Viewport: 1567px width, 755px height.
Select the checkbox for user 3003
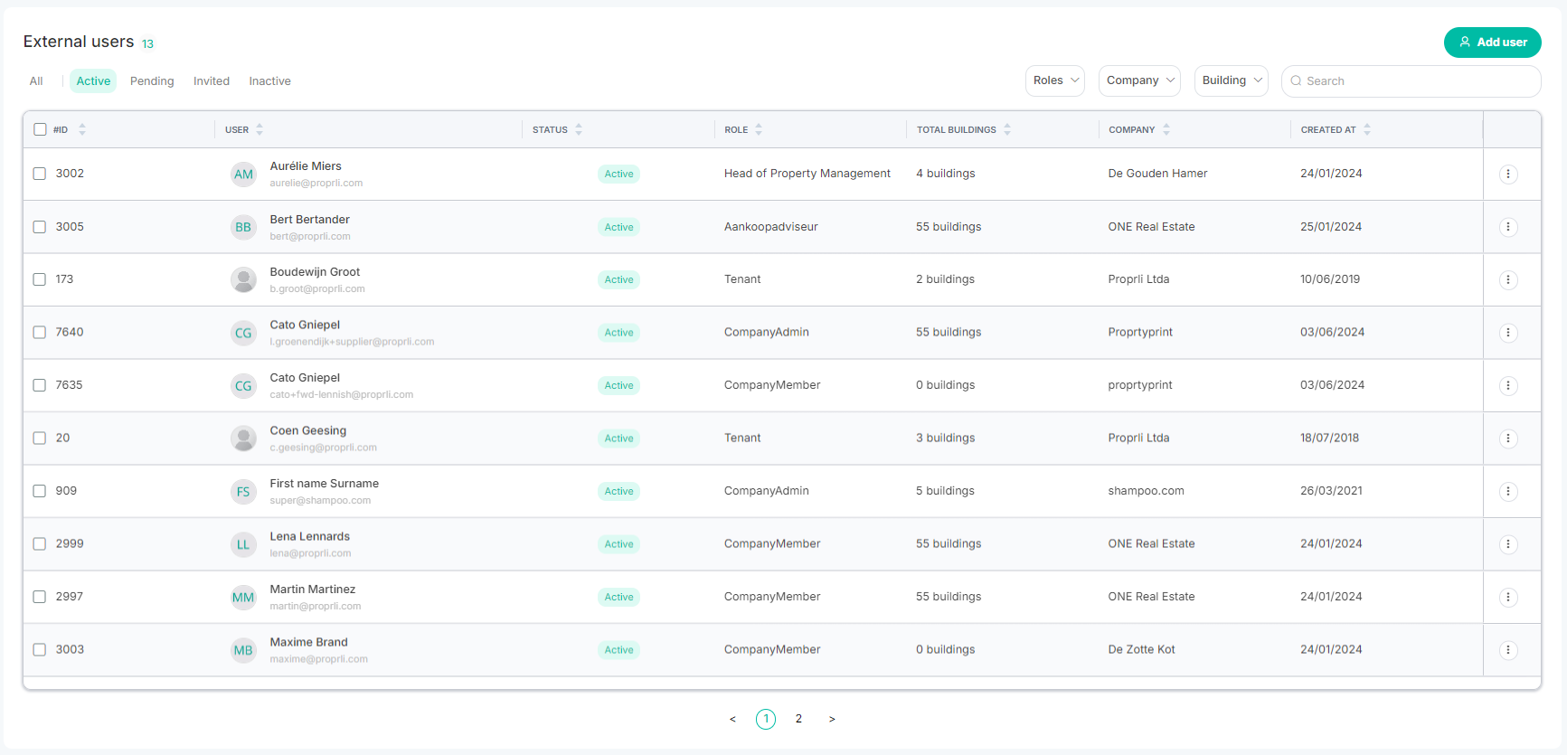pyautogui.click(x=40, y=649)
